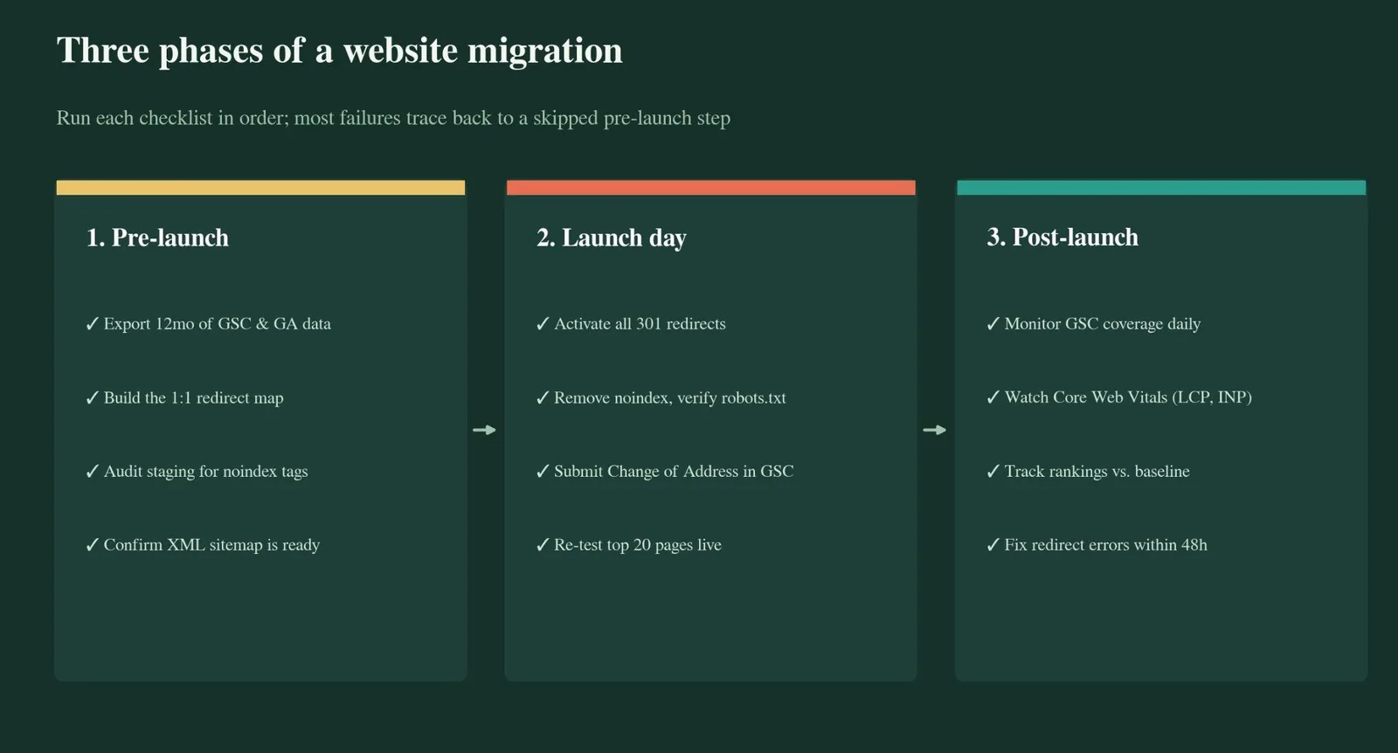Screen dimensions: 1398x753
Task: Click "Monitor GSC coverage daily" item
Action: pyautogui.click(x=1103, y=324)
